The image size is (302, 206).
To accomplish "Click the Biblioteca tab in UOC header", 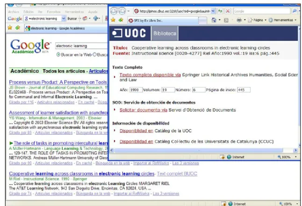I will [x=165, y=34].
